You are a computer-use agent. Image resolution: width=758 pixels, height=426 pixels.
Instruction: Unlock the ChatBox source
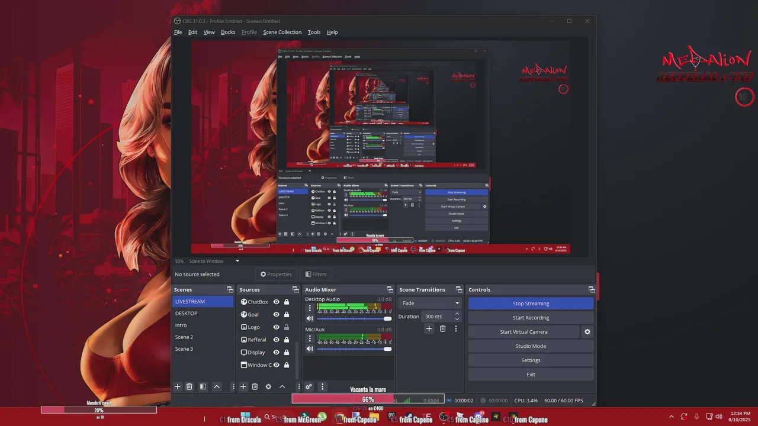pyautogui.click(x=287, y=302)
